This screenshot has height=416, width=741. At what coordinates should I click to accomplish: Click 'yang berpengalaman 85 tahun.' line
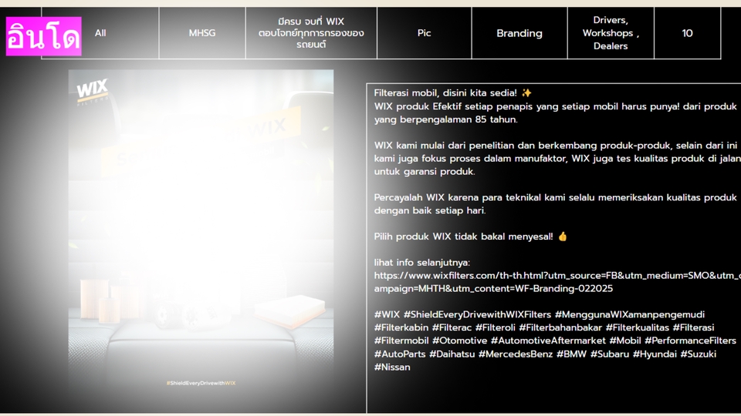tap(445, 119)
